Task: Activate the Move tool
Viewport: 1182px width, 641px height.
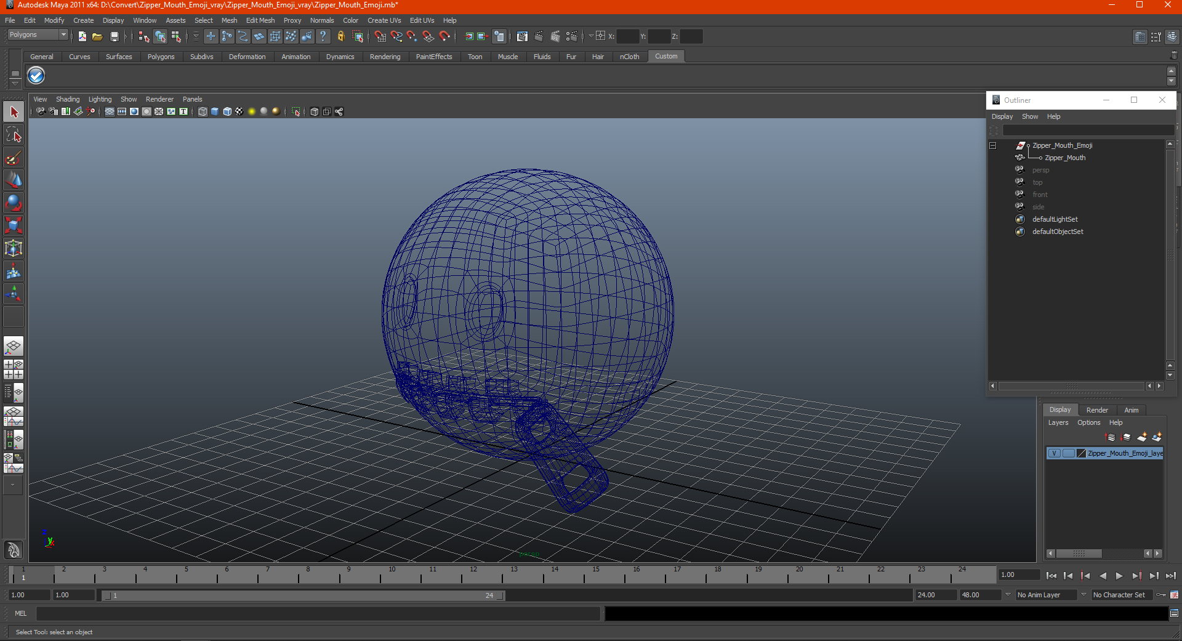Action: [14, 180]
